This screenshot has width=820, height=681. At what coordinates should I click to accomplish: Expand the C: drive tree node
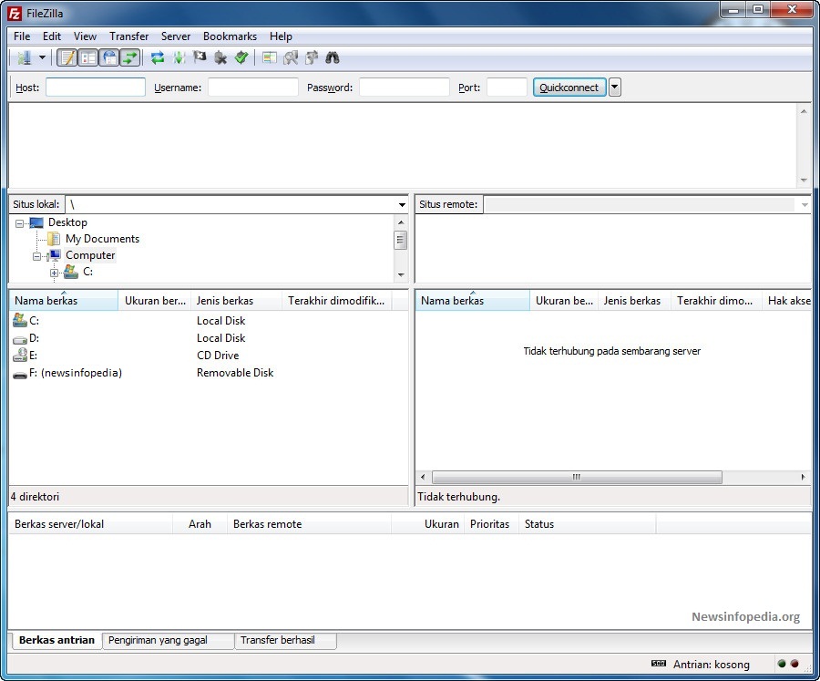tap(54, 273)
